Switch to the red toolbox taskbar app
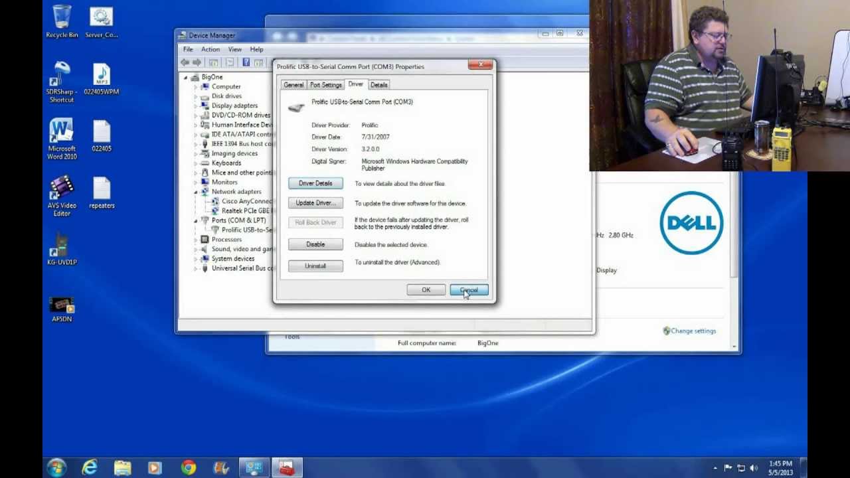 (x=287, y=468)
